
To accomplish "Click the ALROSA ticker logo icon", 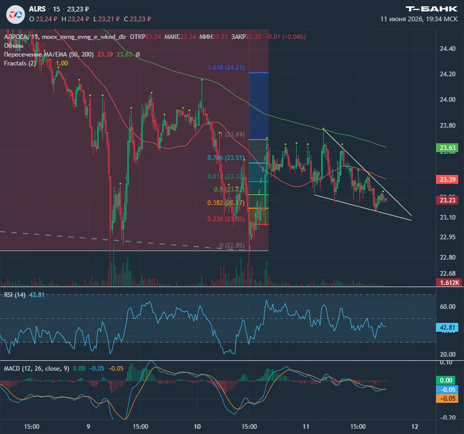I will (16, 15).
